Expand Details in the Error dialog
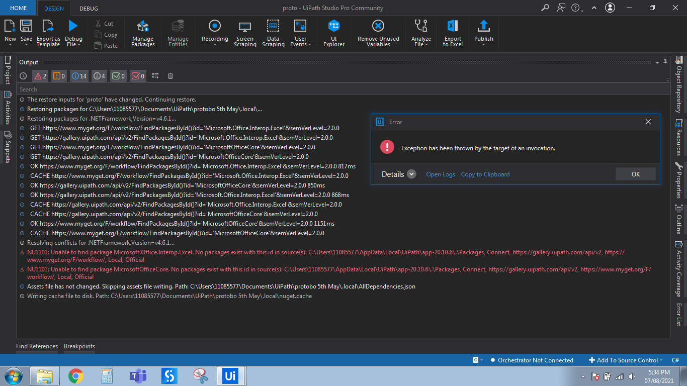 (411, 174)
